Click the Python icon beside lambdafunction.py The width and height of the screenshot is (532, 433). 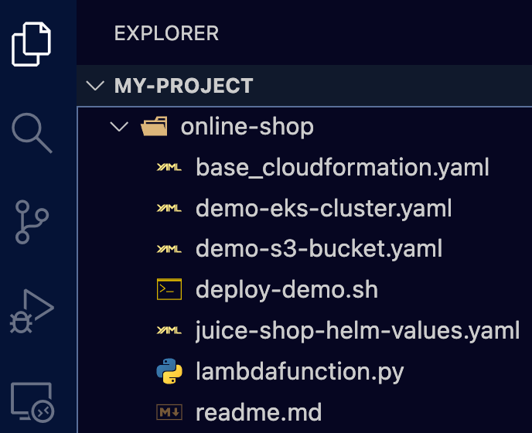(x=169, y=371)
